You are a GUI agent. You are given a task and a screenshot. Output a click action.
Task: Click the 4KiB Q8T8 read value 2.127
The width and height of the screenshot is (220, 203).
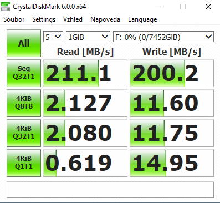pos(85,103)
